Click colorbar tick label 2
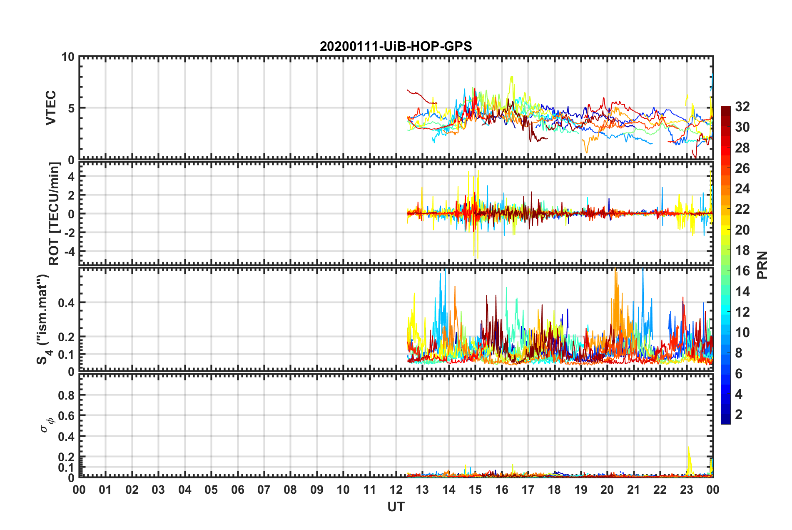The height and width of the screenshot is (530, 792). click(x=739, y=414)
